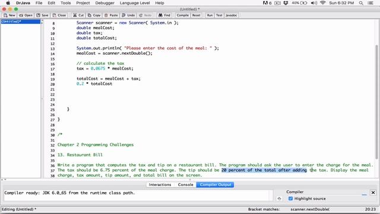This screenshot has width=380, height=214.
Task: Click the '// calculate the tax' comment
Action: tap(100, 64)
